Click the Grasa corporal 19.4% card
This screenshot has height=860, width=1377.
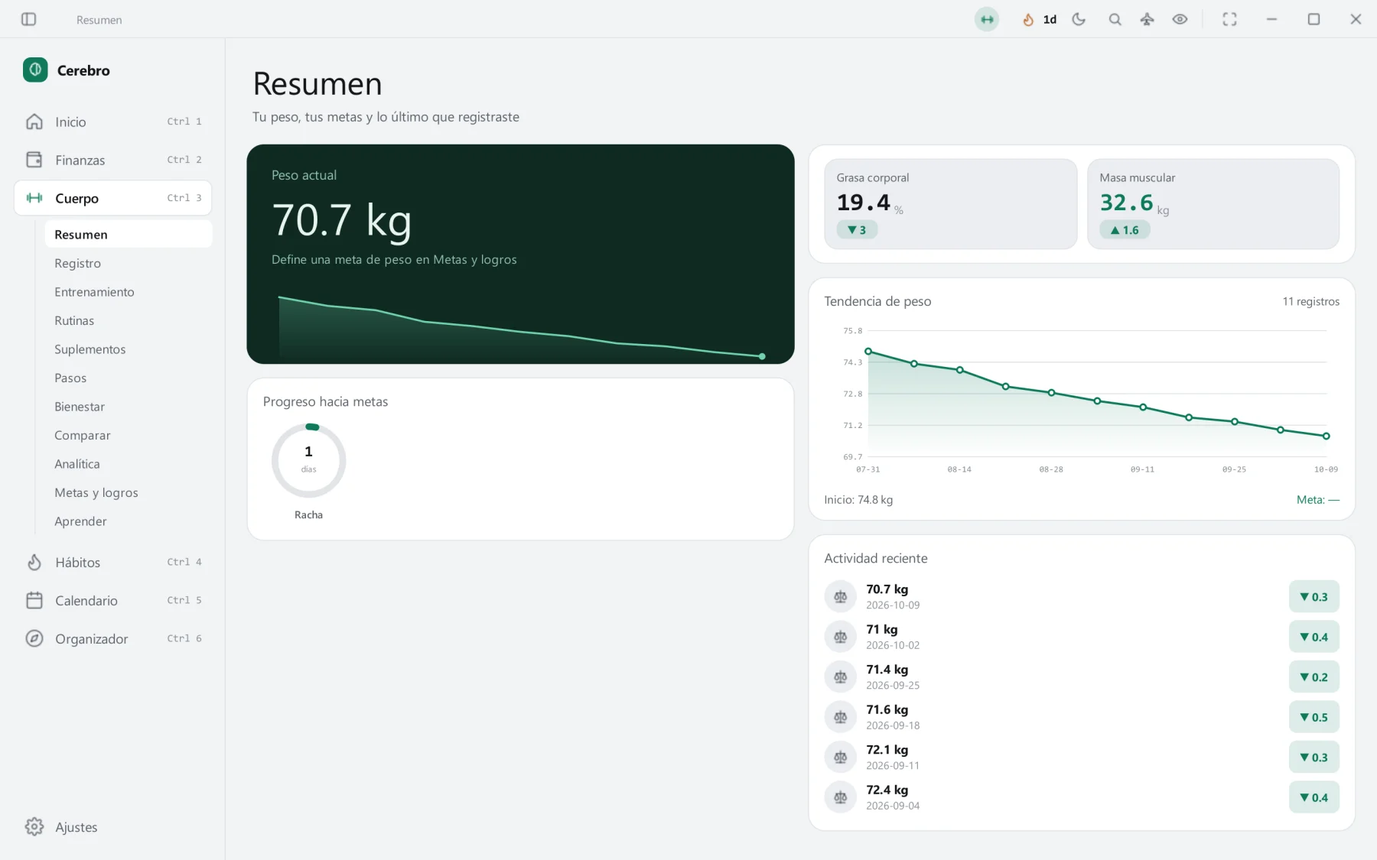[950, 203]
